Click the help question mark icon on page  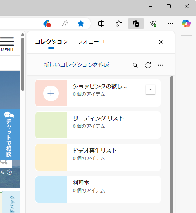point(9,172)
